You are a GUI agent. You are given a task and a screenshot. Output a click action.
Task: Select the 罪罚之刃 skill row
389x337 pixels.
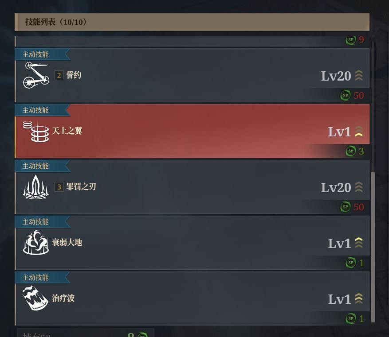pyautogui.click(x=192, y=187)
